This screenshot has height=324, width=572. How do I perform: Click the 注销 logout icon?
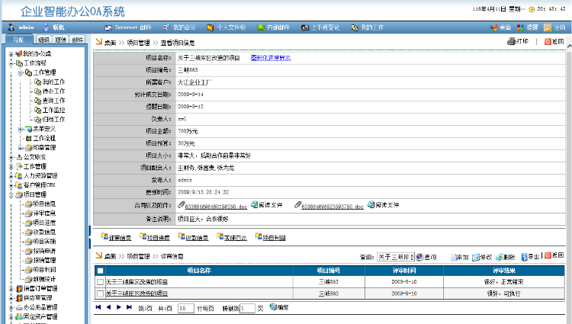[x=548, y=27]
